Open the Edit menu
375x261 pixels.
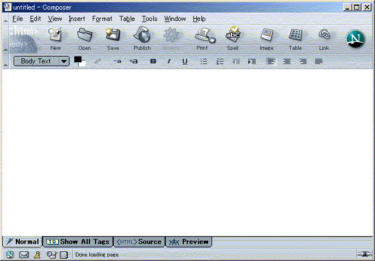coord(36,19)
